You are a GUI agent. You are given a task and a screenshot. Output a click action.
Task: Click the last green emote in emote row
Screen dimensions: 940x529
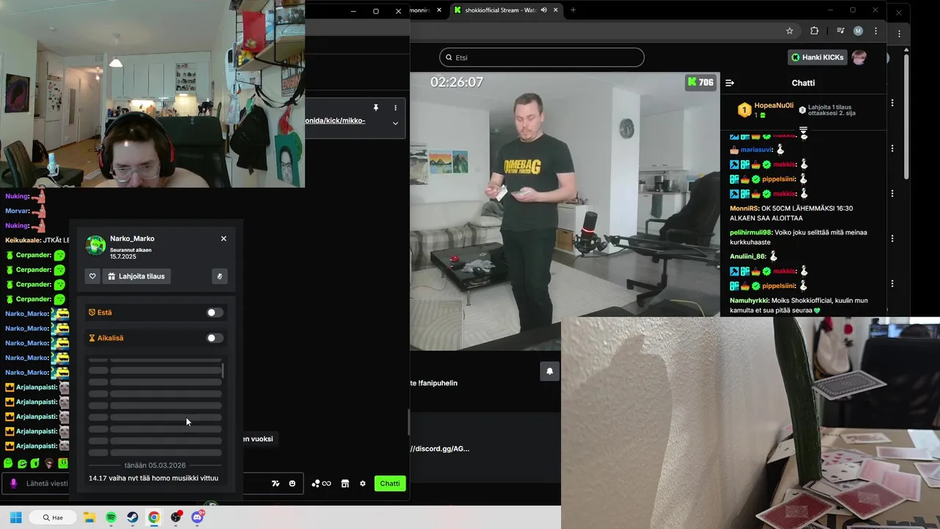point(63,464)
